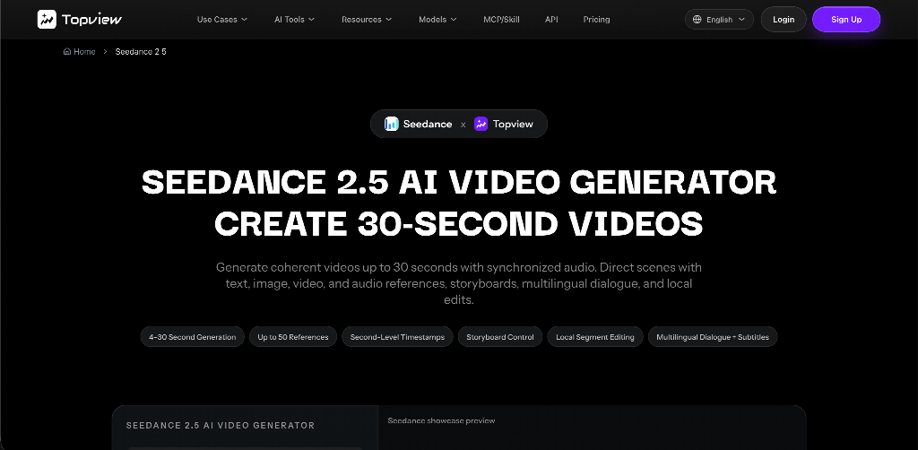Open the API nav link
The height and width of the screenshot is (450, 918).
(x=551, y=20)
